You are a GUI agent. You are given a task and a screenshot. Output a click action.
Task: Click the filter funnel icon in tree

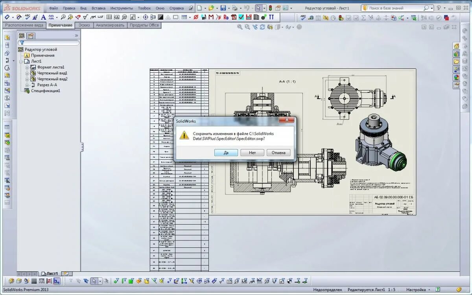(22, 43)
